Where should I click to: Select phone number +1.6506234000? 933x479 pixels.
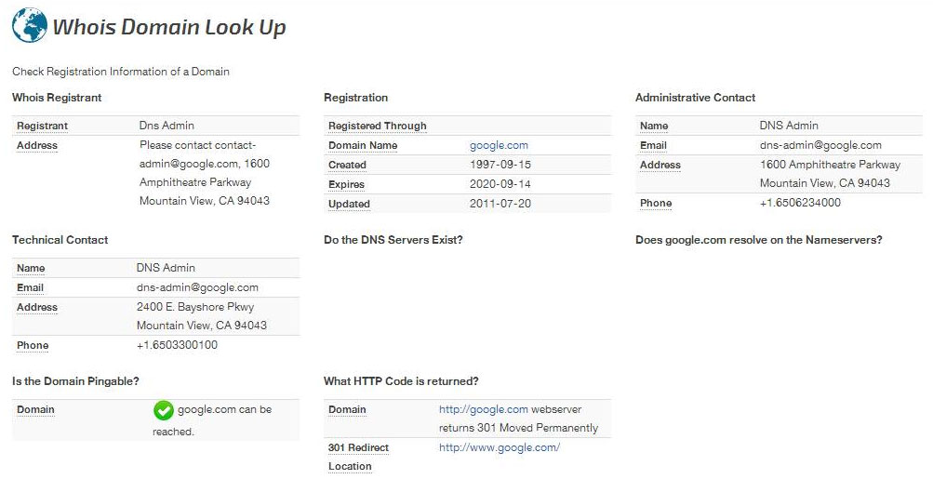click(x=800, y=203)
